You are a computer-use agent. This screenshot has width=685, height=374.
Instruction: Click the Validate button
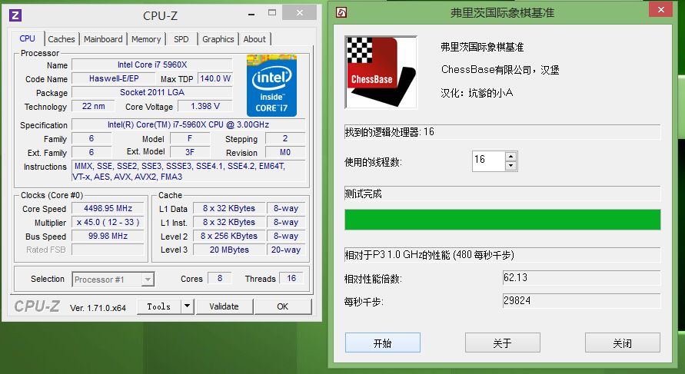pos(224,306)
